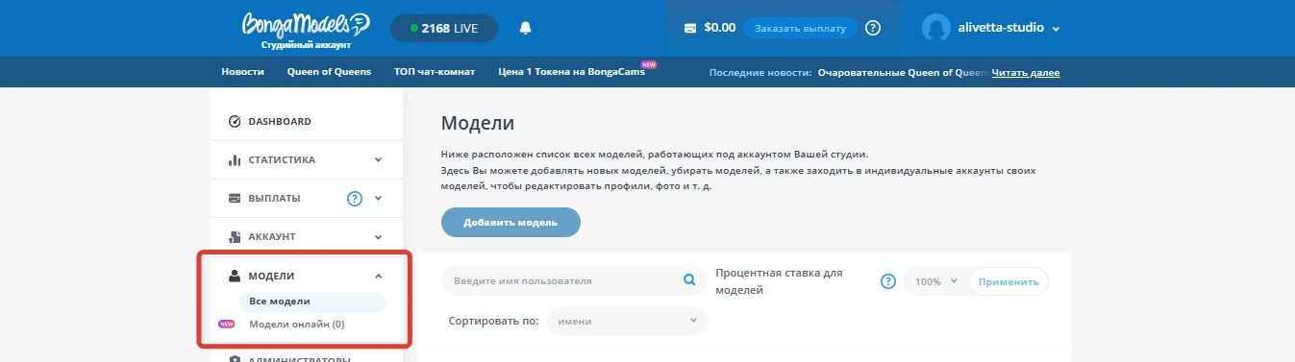Click the 2168 LIVE button
This screenshot has width=1295, height=362.
coord(444,28)
